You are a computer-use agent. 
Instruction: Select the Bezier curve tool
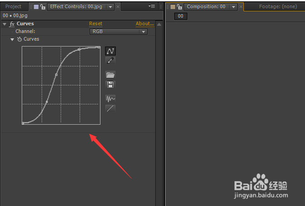(x=110, y=51)
